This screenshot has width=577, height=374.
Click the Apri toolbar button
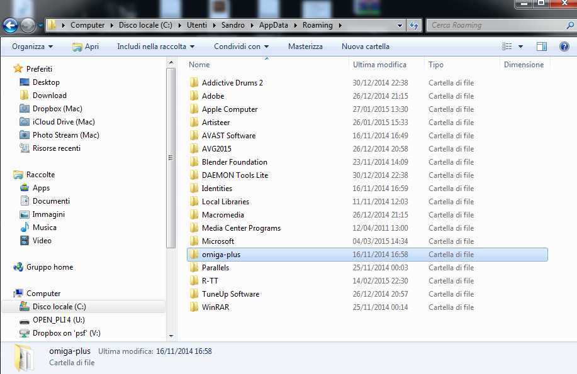tap(86, 47)
